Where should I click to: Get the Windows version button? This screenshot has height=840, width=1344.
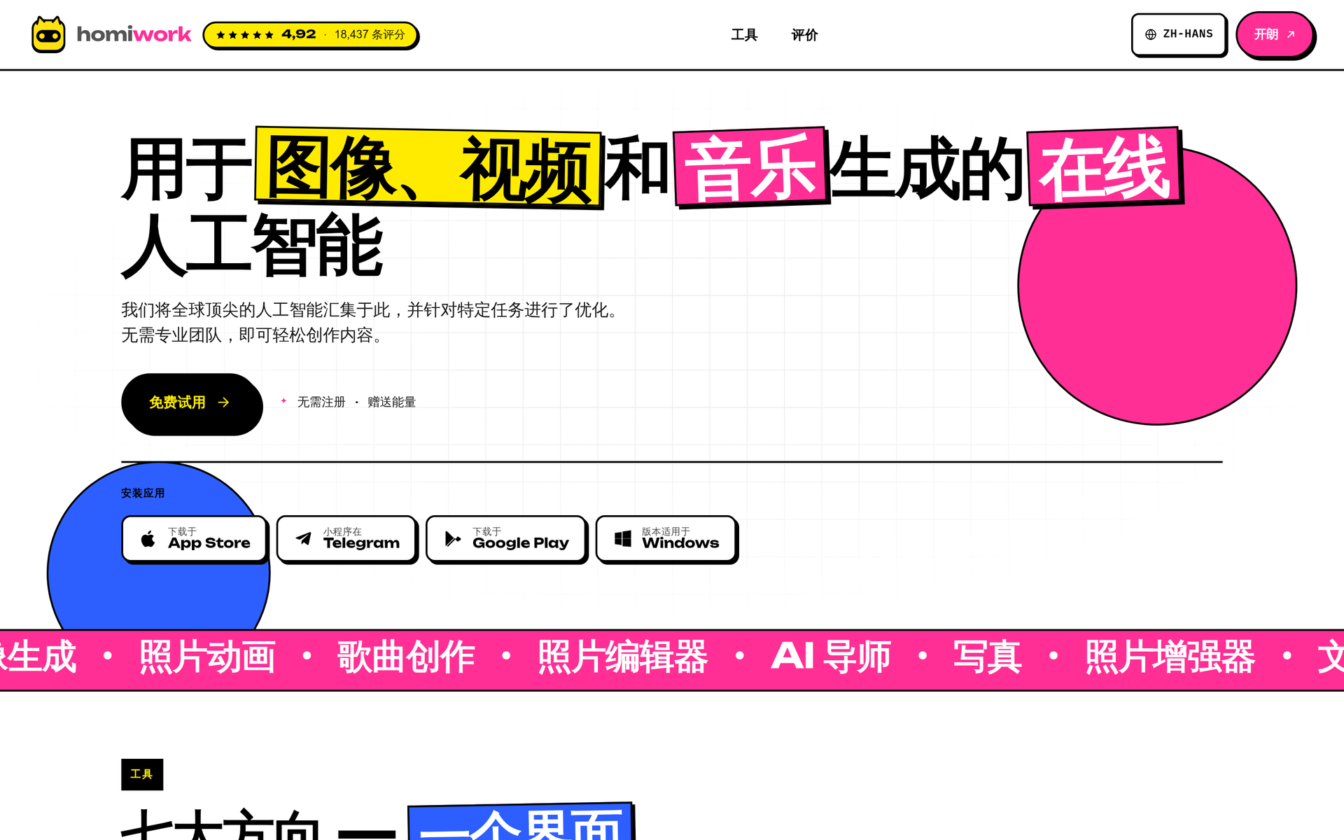[666, 538]
